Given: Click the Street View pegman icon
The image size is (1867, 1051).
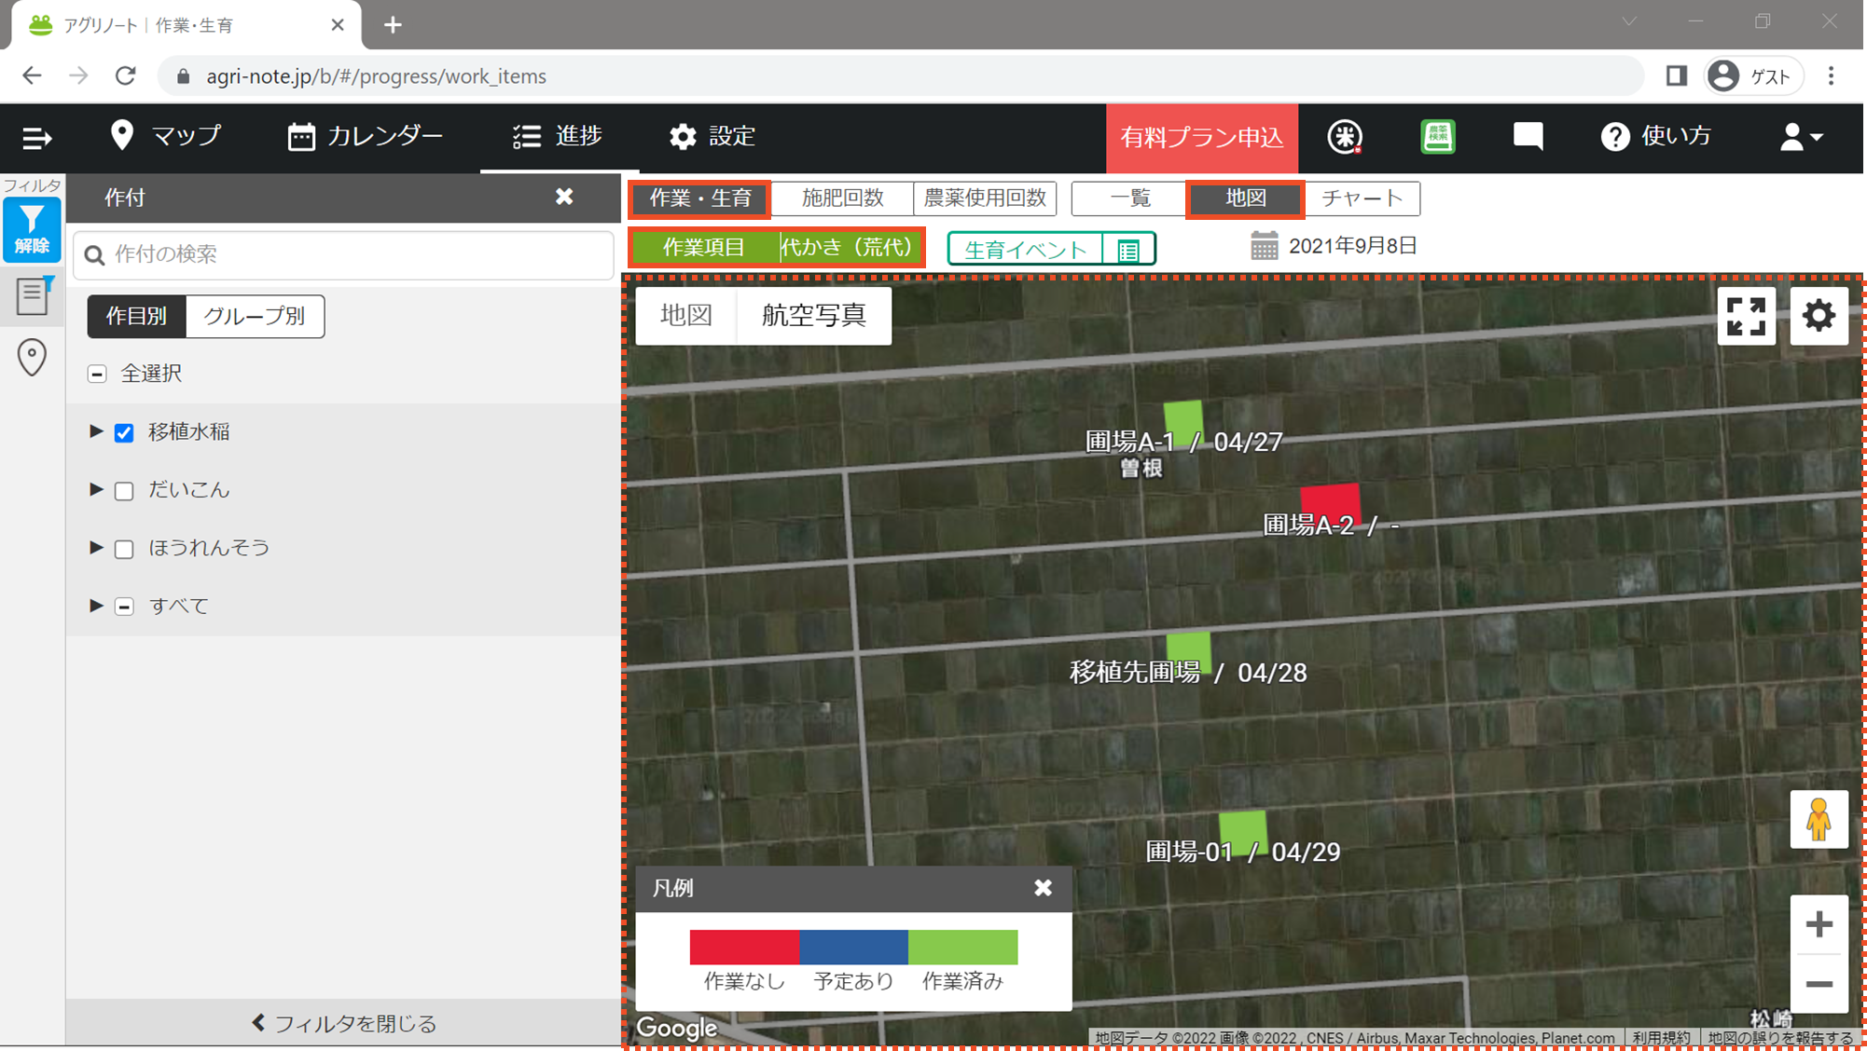Looking at the screenshot, I should point(1819,820).
